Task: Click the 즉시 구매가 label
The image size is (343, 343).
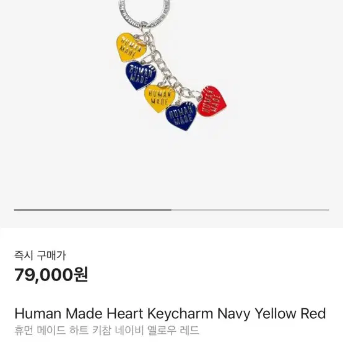Action: [x=40, y=256]
